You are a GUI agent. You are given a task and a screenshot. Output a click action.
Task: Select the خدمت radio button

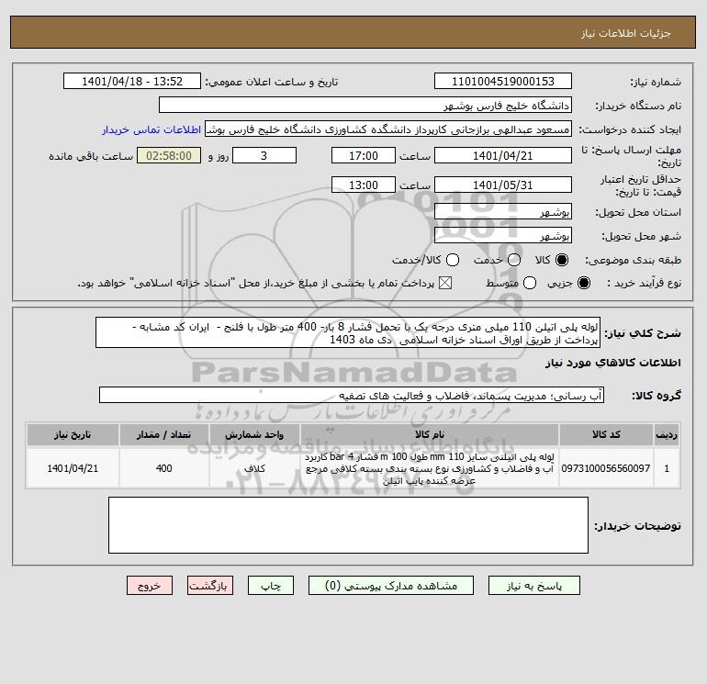pos(514,260)
